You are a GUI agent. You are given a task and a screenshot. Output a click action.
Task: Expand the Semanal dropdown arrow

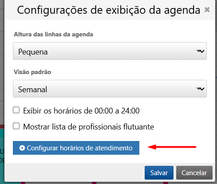201,89
